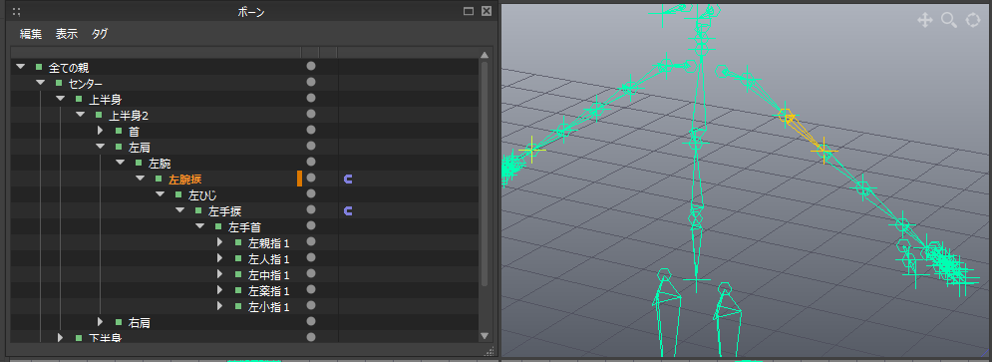992x362 pixels.
Task: Select the 上半身2 bone
Action: pyautogui.click(x=129, y=116)
